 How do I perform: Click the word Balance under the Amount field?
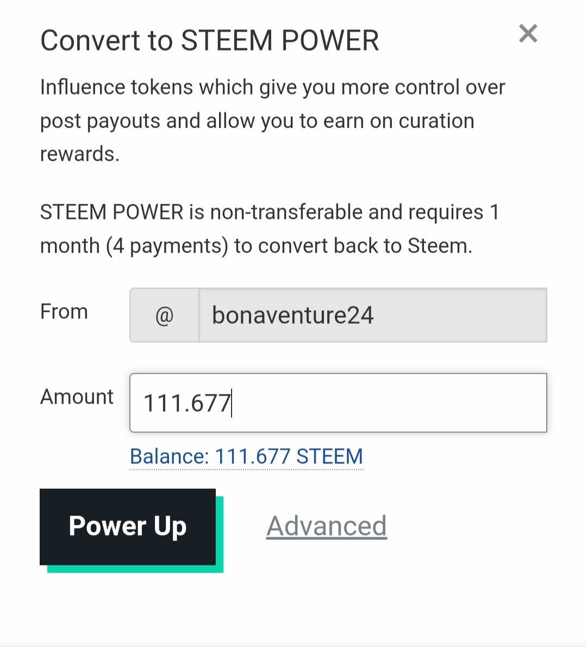click(169, 457)
